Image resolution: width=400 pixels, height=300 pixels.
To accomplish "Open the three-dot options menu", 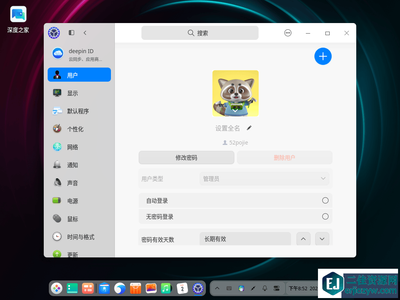I will point(288,33).
